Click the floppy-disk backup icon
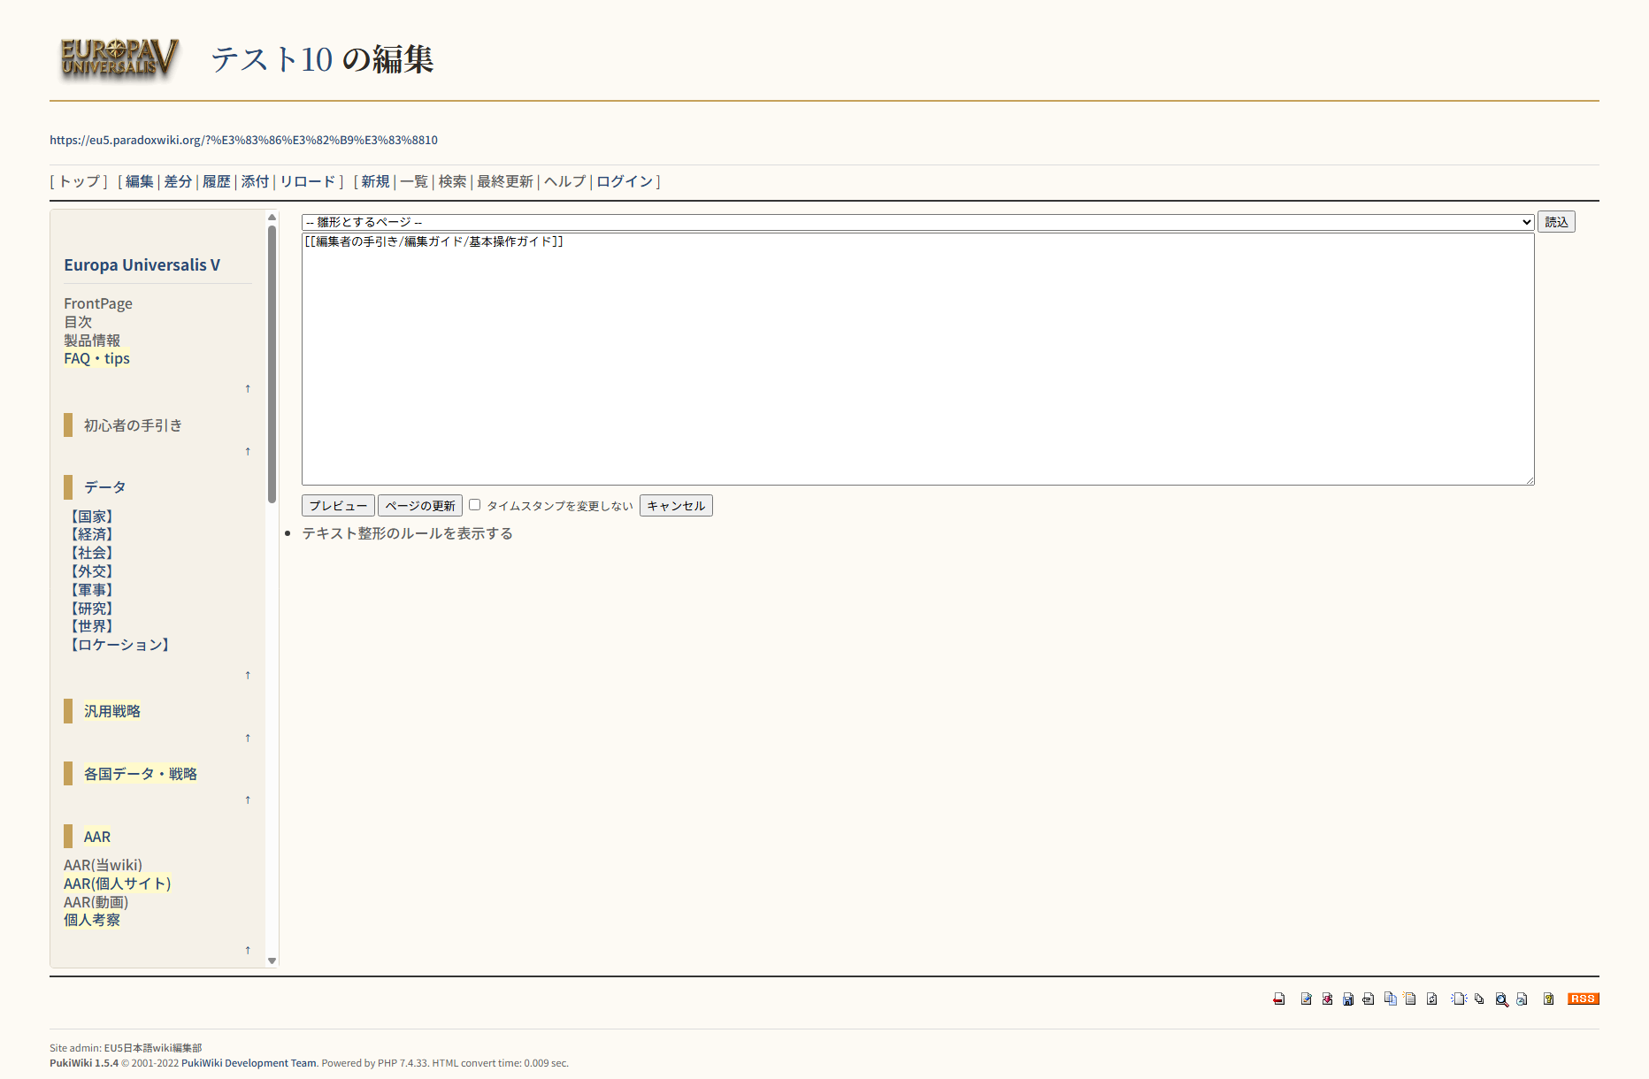 (x=1348, y=999)
